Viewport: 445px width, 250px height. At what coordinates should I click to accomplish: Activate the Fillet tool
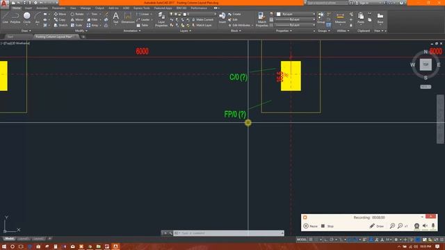[92, 19]
